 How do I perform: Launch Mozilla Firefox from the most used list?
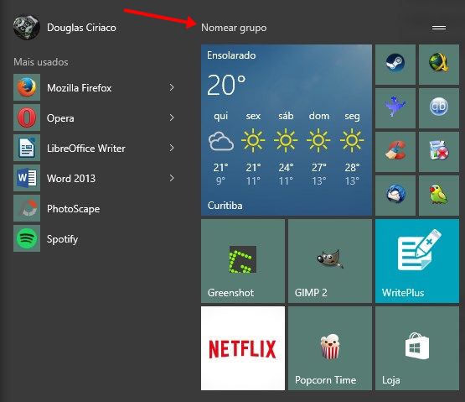point(94,87)
